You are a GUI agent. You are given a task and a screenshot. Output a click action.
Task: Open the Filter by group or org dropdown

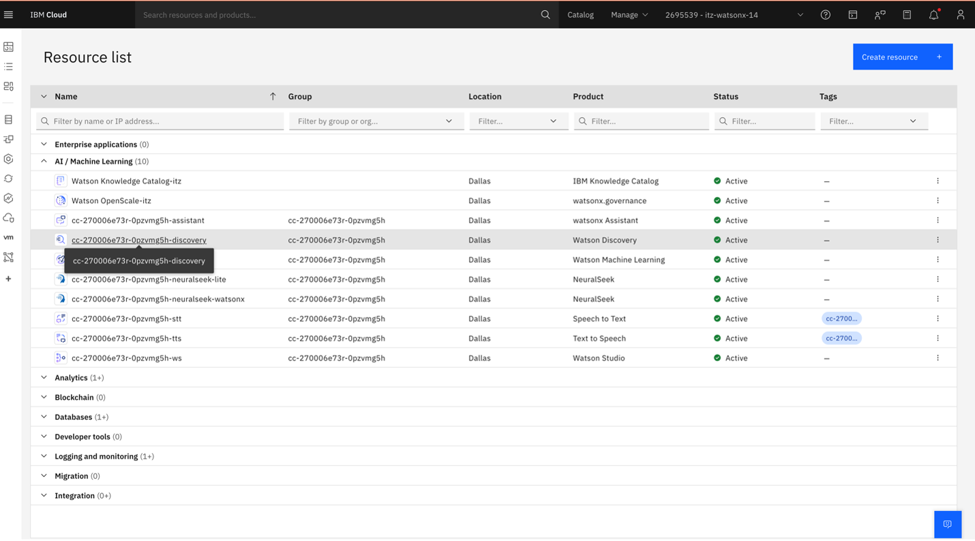[x=376, y=121]
